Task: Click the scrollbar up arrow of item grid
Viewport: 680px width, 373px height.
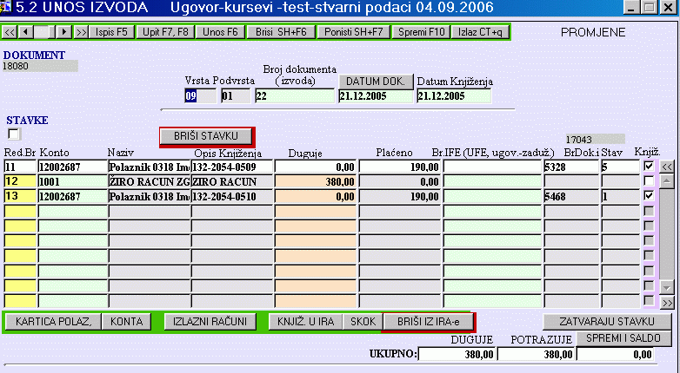Action: pyautogui.click(x=667, y=181)
